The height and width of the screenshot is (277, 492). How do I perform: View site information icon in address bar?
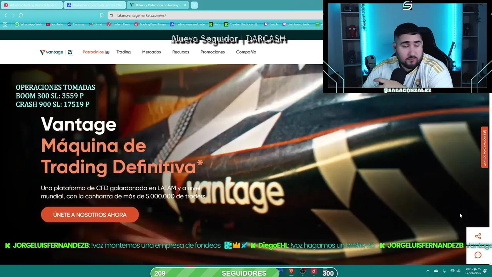[x=111, y=15]
